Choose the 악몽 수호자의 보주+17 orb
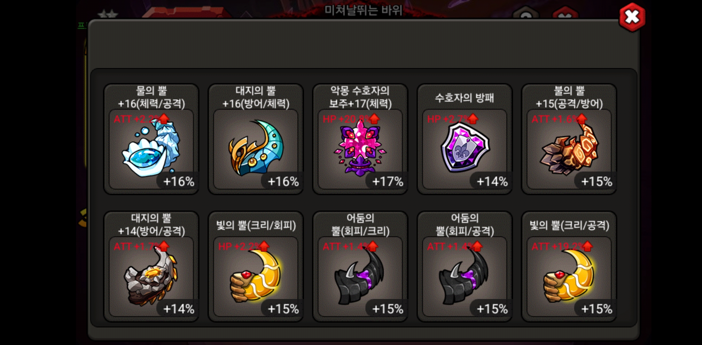Image resolution: width=702 pixels, height=345 pixels. (x=360, y=139)
